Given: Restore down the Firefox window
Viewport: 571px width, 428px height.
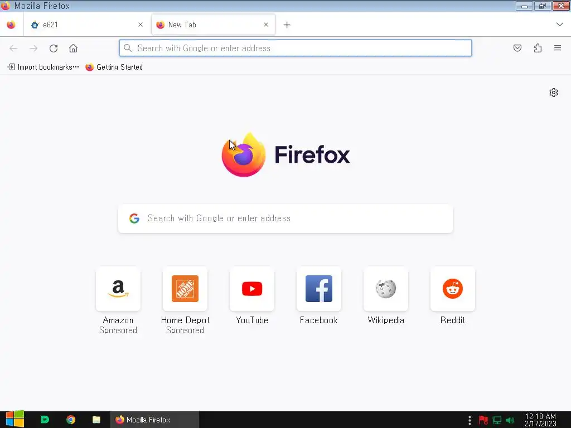Looking at the screenshot, I should coord(543,6).
